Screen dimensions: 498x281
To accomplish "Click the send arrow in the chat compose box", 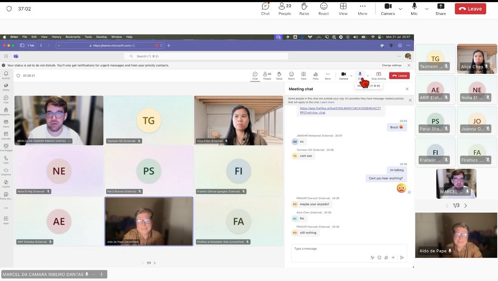I will (402, 257).
